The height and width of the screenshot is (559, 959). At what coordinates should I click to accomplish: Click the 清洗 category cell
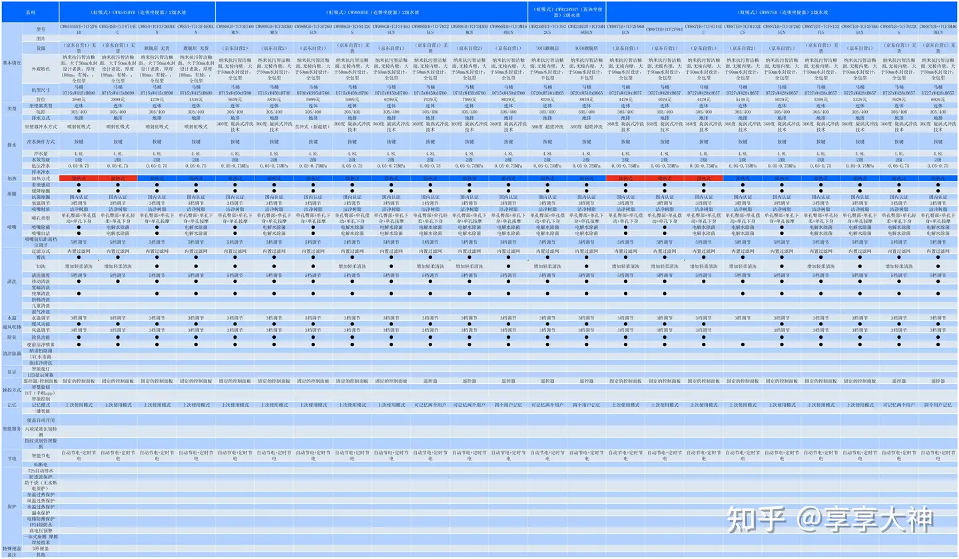point(11,281)
